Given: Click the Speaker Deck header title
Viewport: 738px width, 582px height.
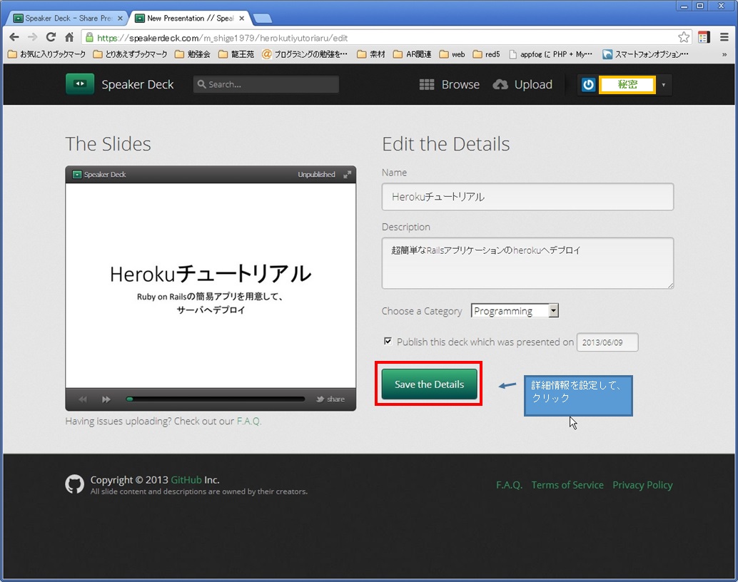Looking at the screenshot, I should [138, 85].
